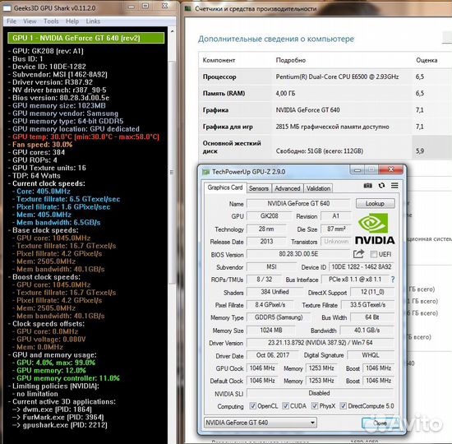Click the Lookup button

point(375,204)
